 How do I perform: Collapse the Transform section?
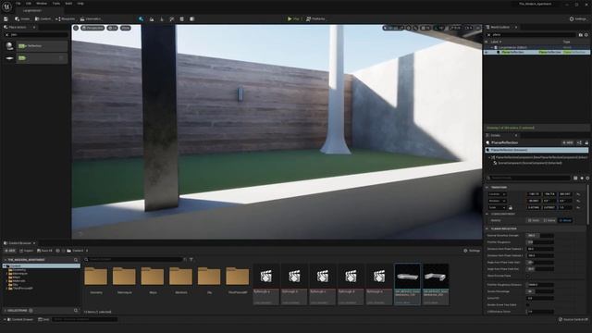(487, 187)
